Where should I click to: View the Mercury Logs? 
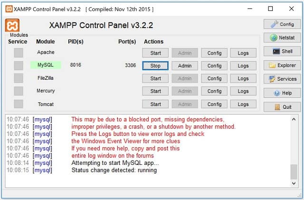click(243, 91)
